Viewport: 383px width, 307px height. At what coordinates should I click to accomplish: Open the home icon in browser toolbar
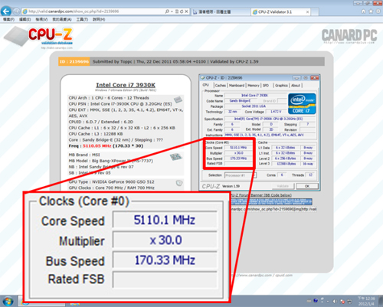pos(364,11)
